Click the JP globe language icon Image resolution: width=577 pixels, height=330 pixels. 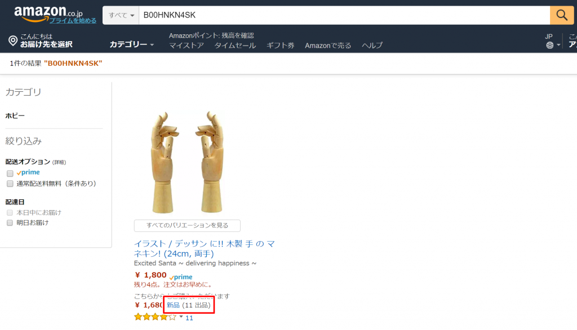[550, 45]
